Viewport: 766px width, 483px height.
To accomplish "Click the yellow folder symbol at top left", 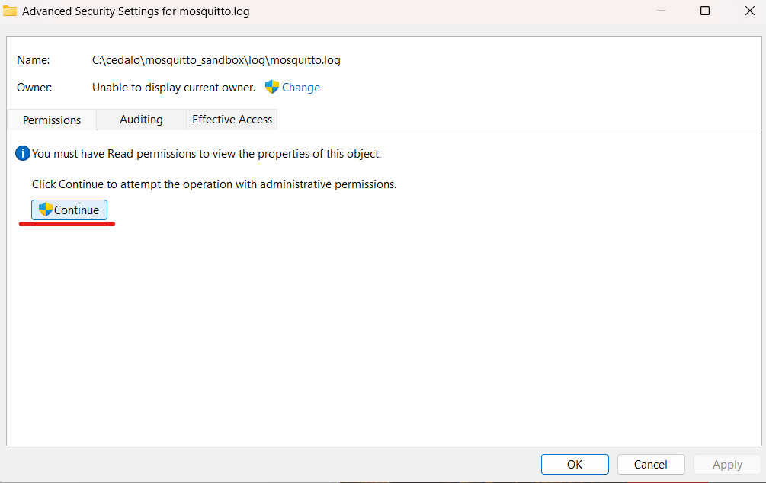I will [11, 11].
